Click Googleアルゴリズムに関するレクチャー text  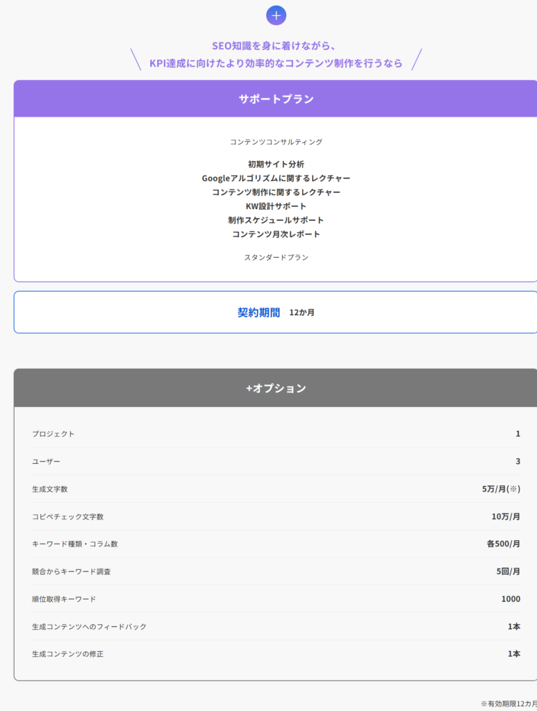point(276,178)
